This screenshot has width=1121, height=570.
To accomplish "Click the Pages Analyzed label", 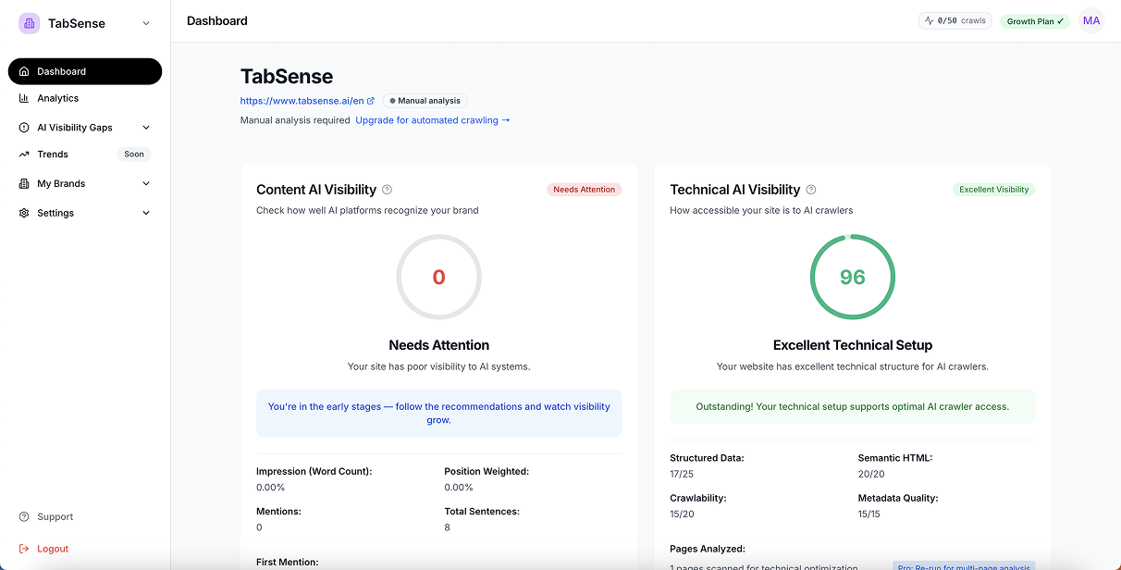I will 708,549.
